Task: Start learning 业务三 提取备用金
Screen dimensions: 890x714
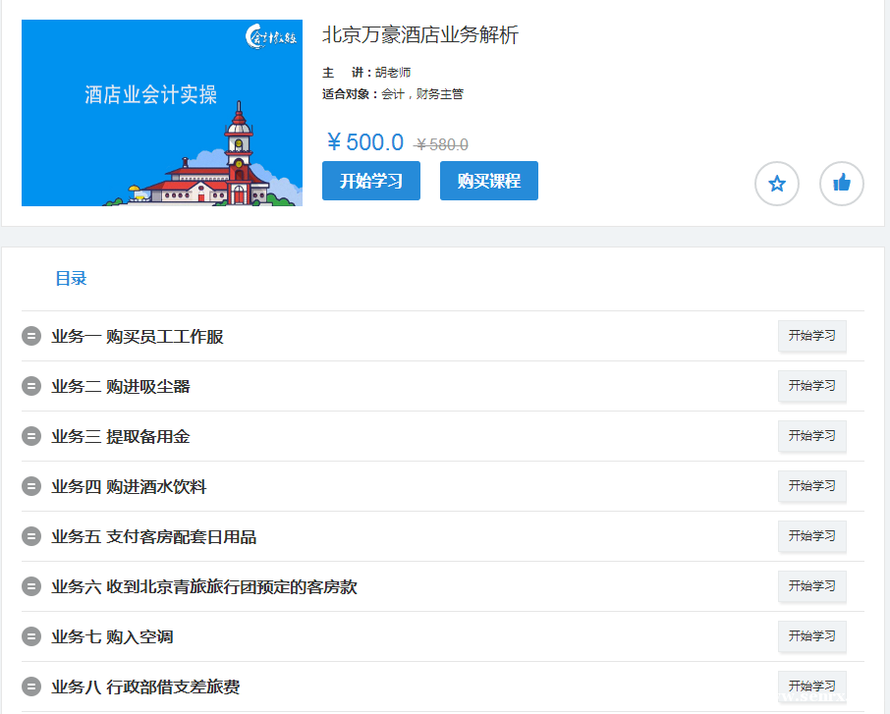Action: tap(811, 436)
